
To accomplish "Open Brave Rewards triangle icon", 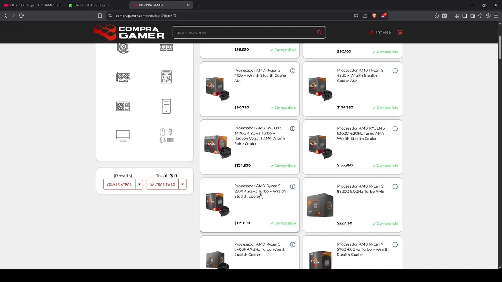I will 383,16.
